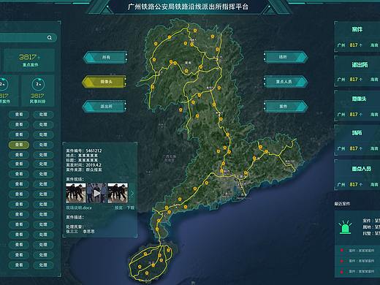The width and height of the screenshot is (380, 285).
Task: Toggle the 案件 filter right of the map
Action: 286,107
